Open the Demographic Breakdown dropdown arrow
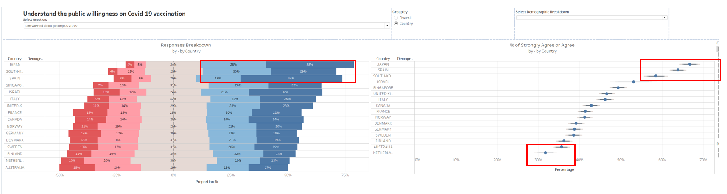Viewport: 727px width, 194px height. [665, 18]
